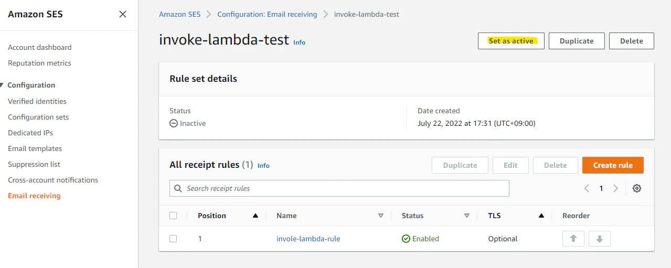This screenshot has width=671, height=268.
Task: Go to next page of rules
Action: click(x=616, y=188)
